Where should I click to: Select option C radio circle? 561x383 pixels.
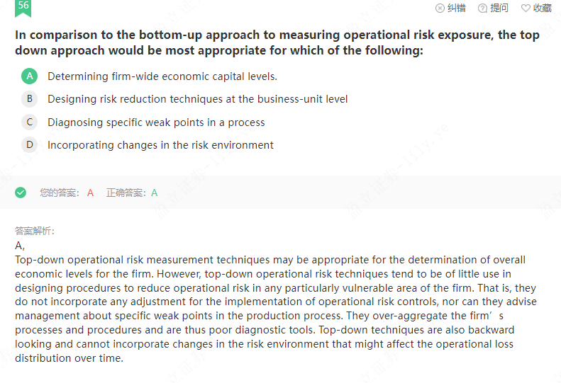click(x=29, y=122)
